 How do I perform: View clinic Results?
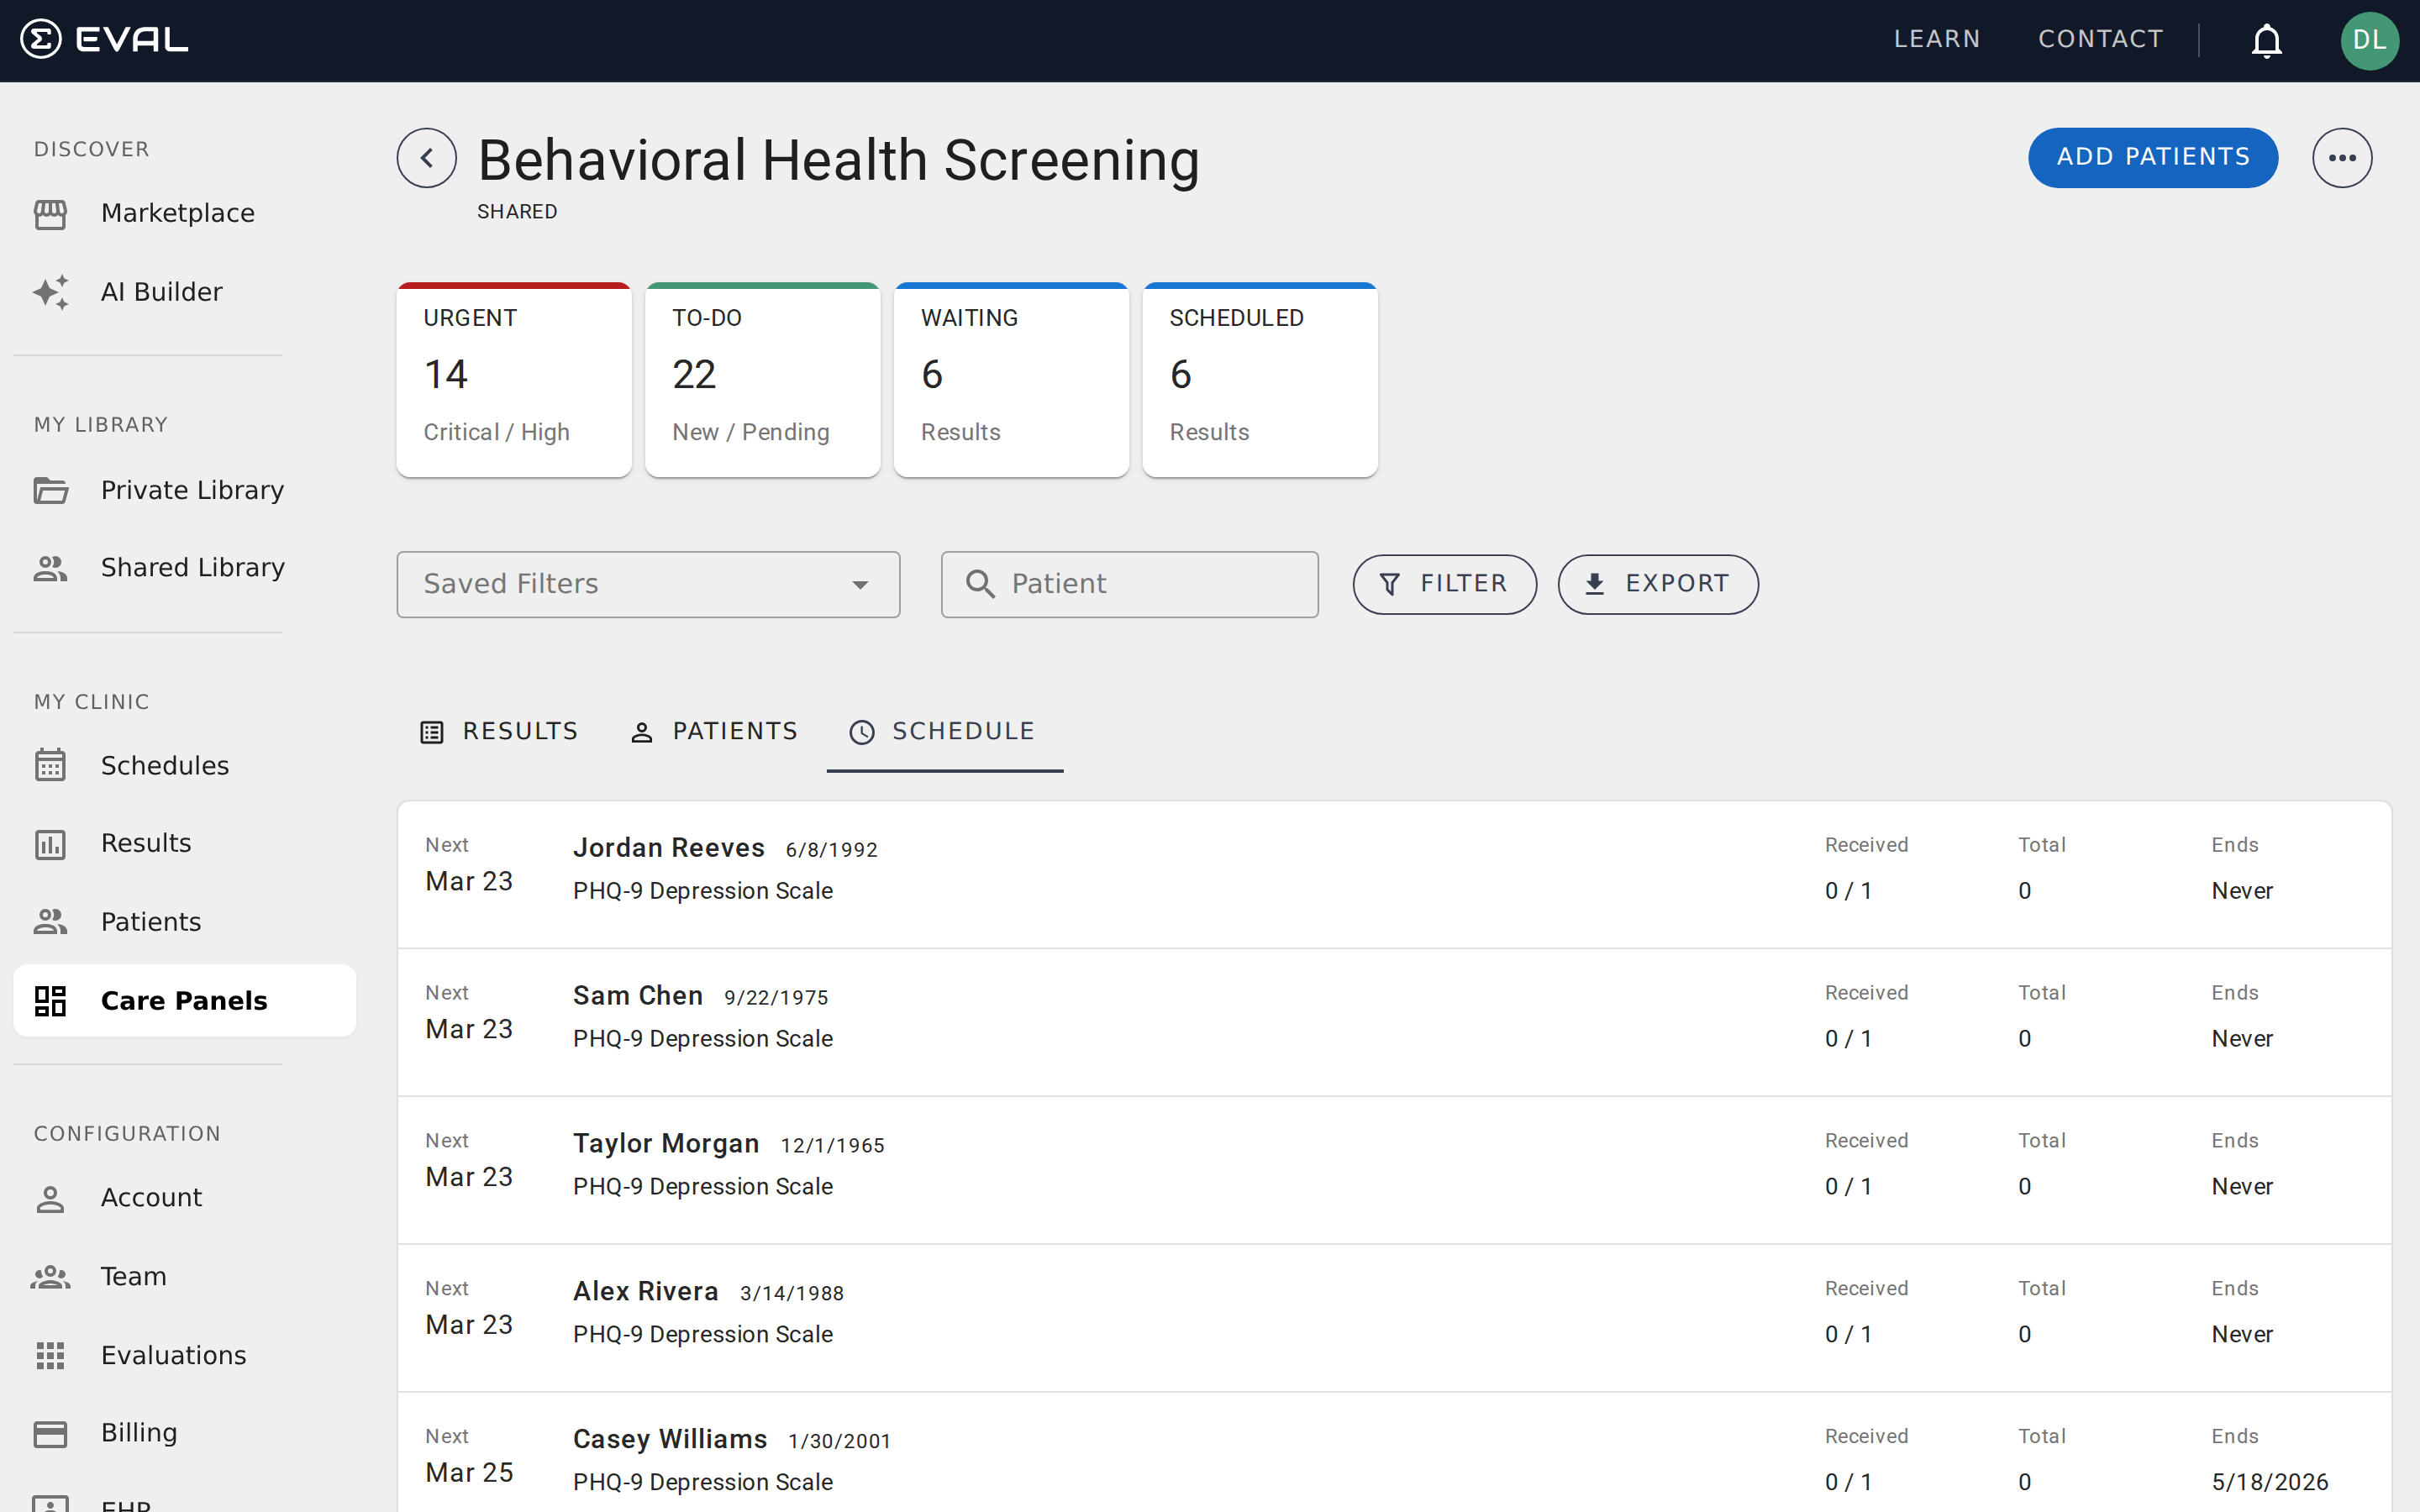click(146, 843)
